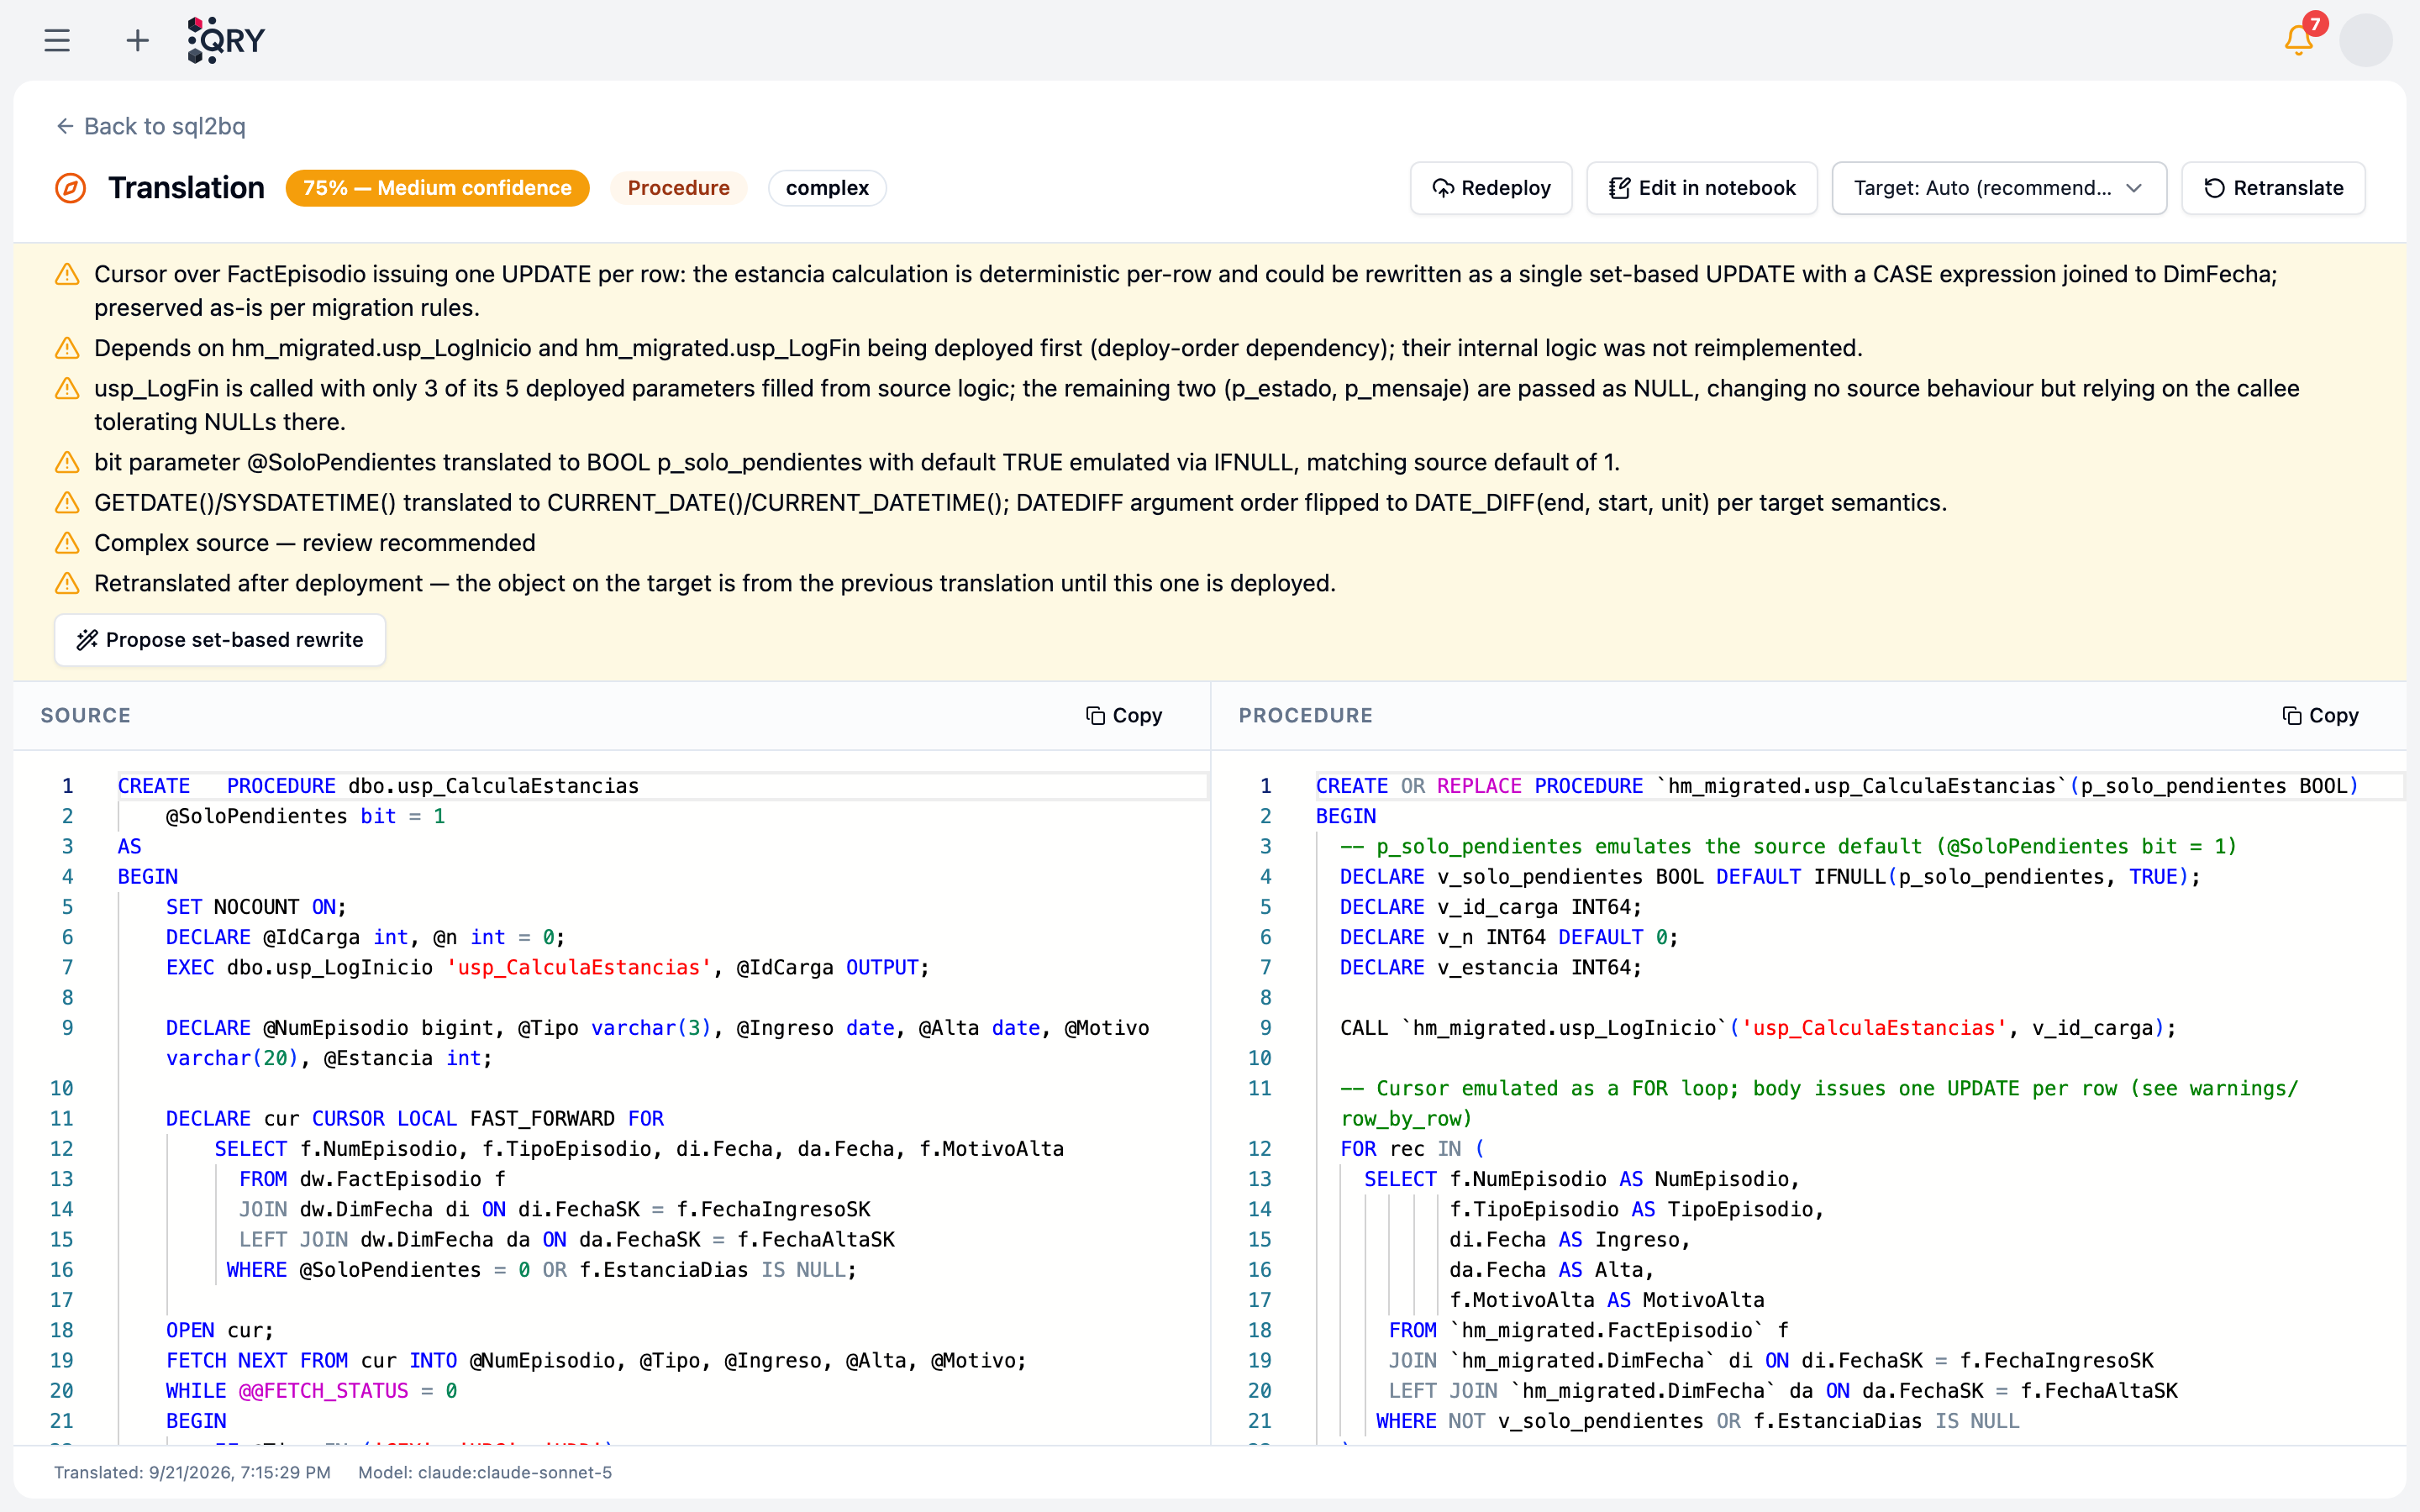Click Propose set-based rewrite

[220, 640]
